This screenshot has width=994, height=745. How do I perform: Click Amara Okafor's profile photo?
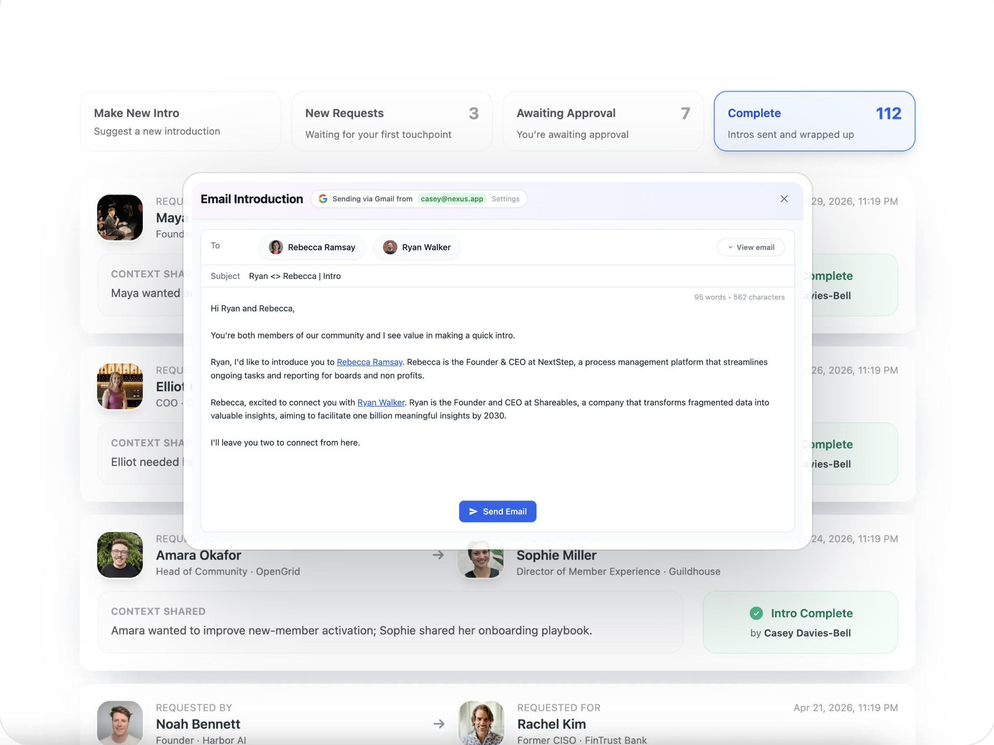click(x=120, y=555)
